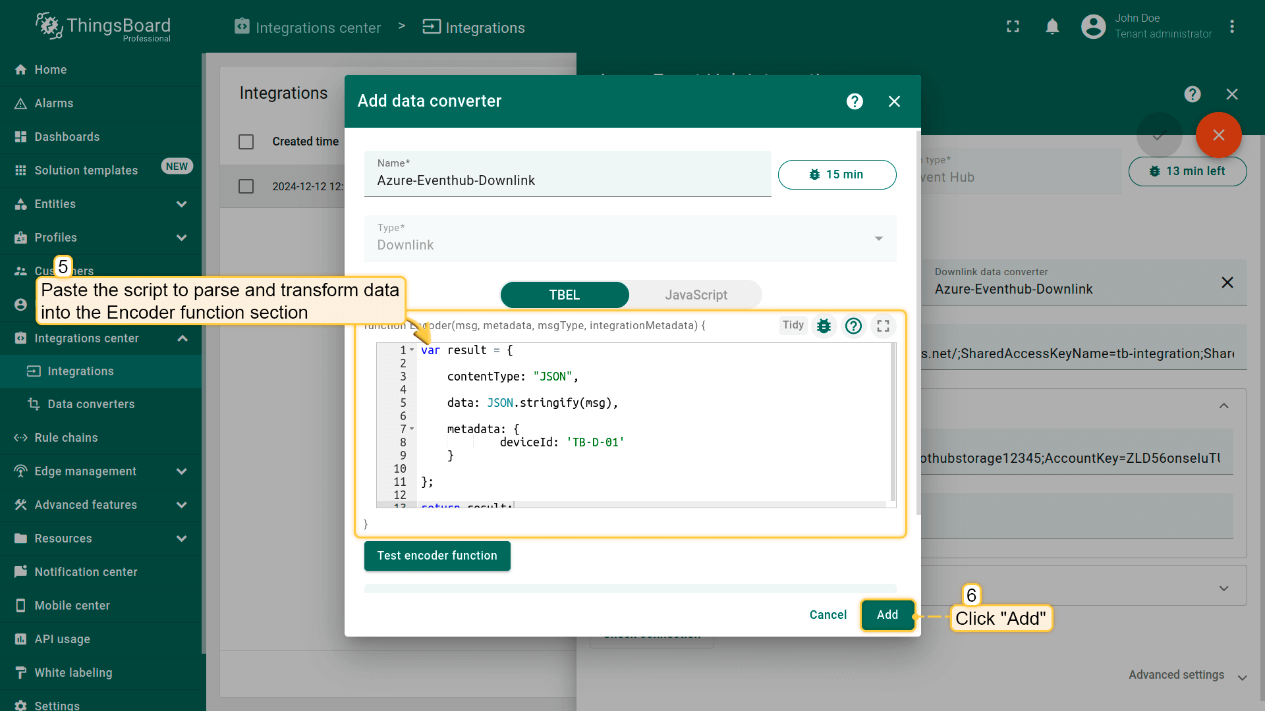
Task: Expand code editor to fullscreen
Action: [883, 326]
